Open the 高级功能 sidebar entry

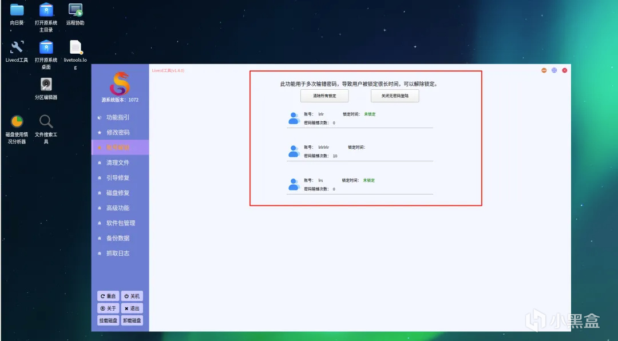coord(120,208)
